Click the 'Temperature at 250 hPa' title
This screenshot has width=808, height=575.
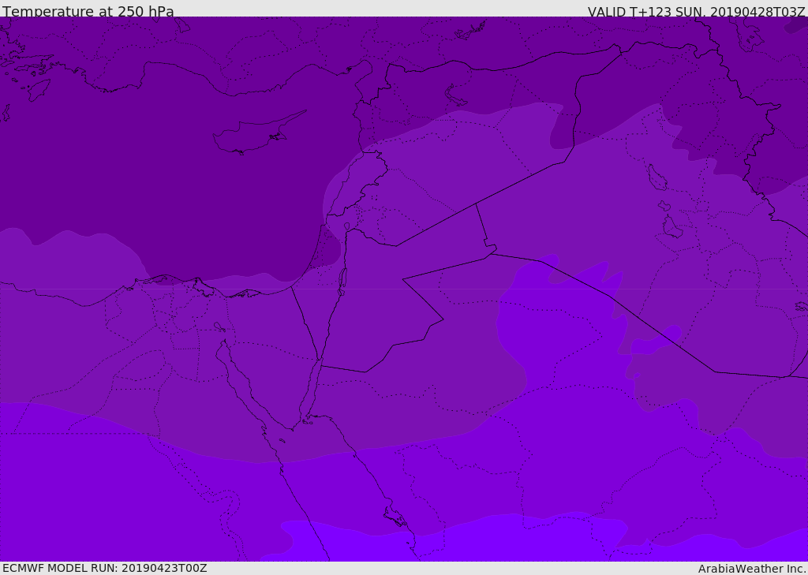click(88, 11)
